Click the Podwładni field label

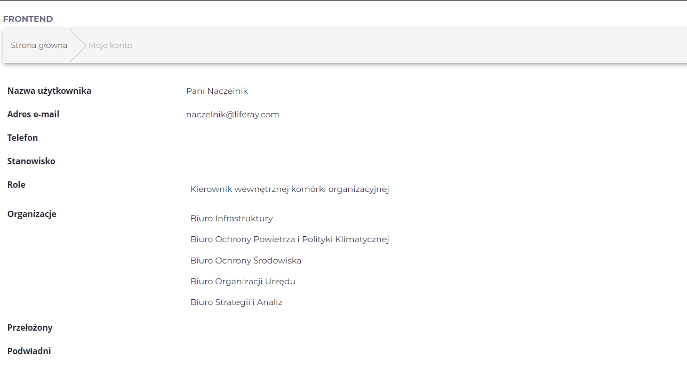pos(29,351)
